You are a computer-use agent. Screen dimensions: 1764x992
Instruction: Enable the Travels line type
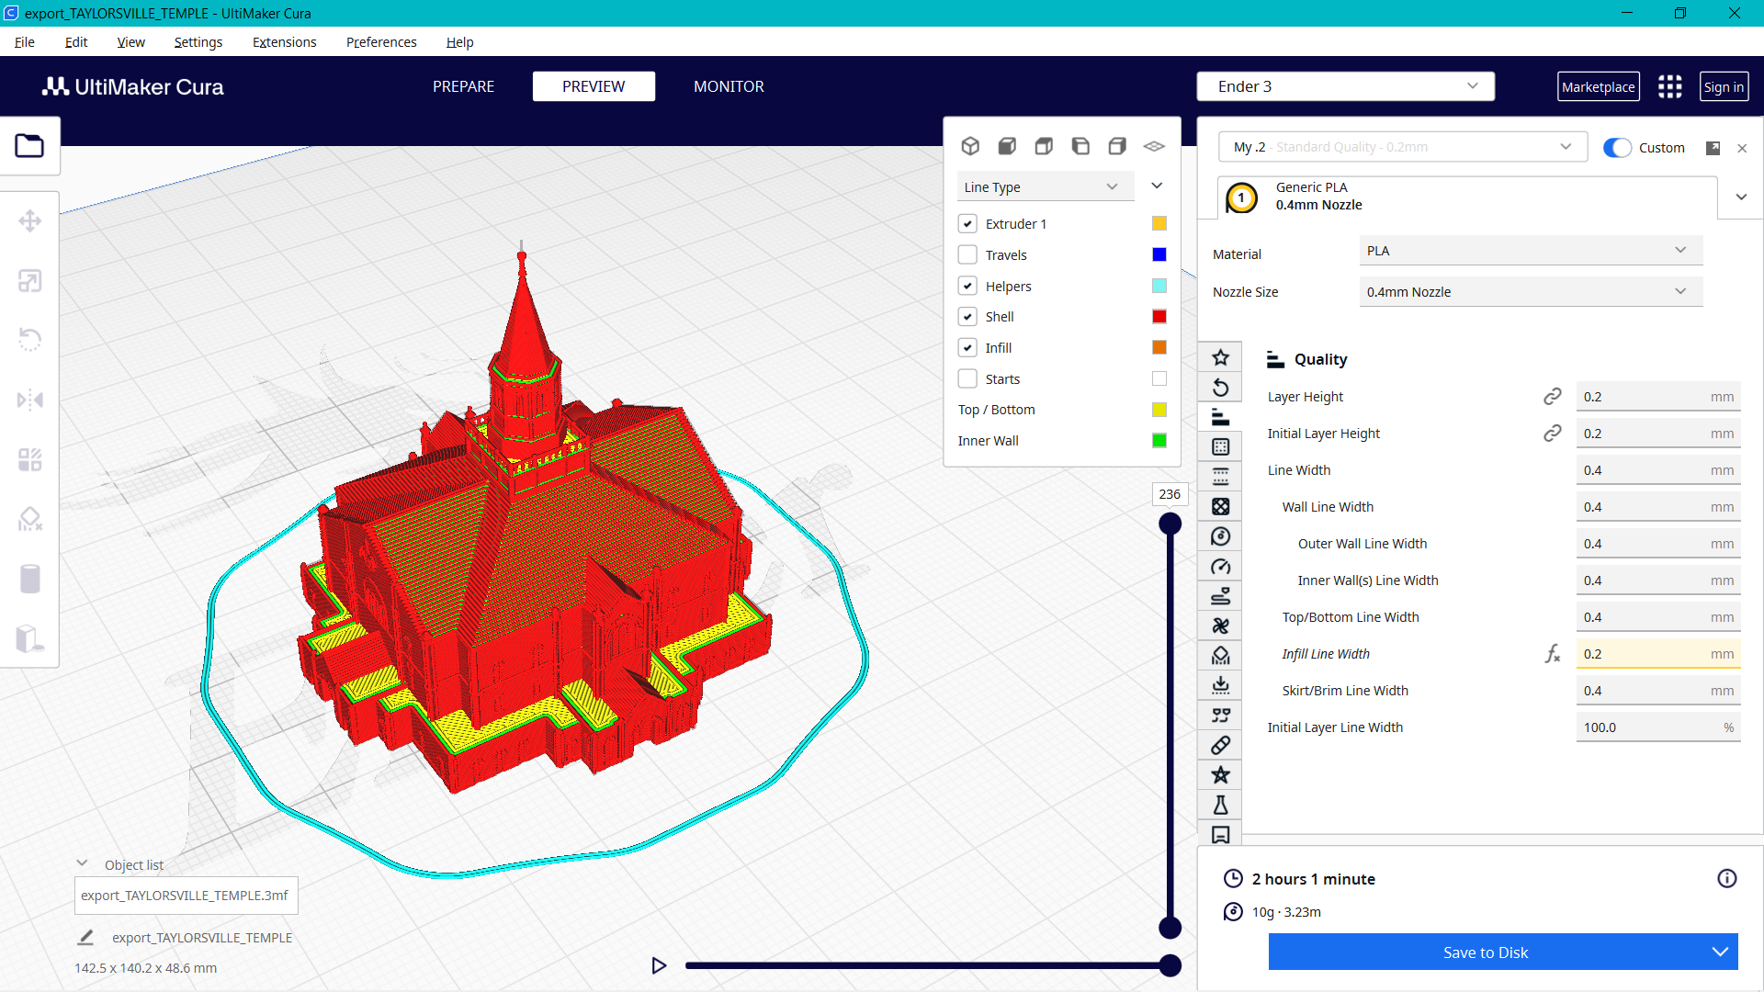[x=967, y=254]
